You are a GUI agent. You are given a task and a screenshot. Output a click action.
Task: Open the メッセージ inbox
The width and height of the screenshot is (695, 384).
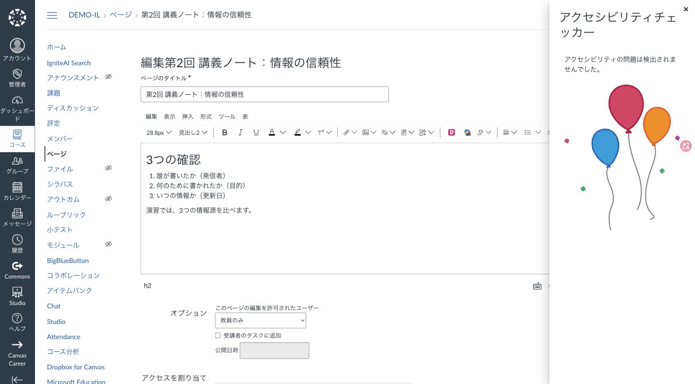point(17,218)
